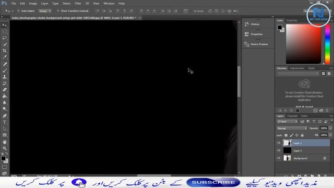This screenshot has height=188, width=334.
Task: Select the Lasso tool
Action: click(5, 38)
